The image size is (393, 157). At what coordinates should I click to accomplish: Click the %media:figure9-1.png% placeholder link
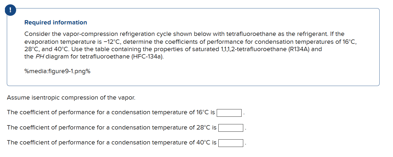[57, 71]
